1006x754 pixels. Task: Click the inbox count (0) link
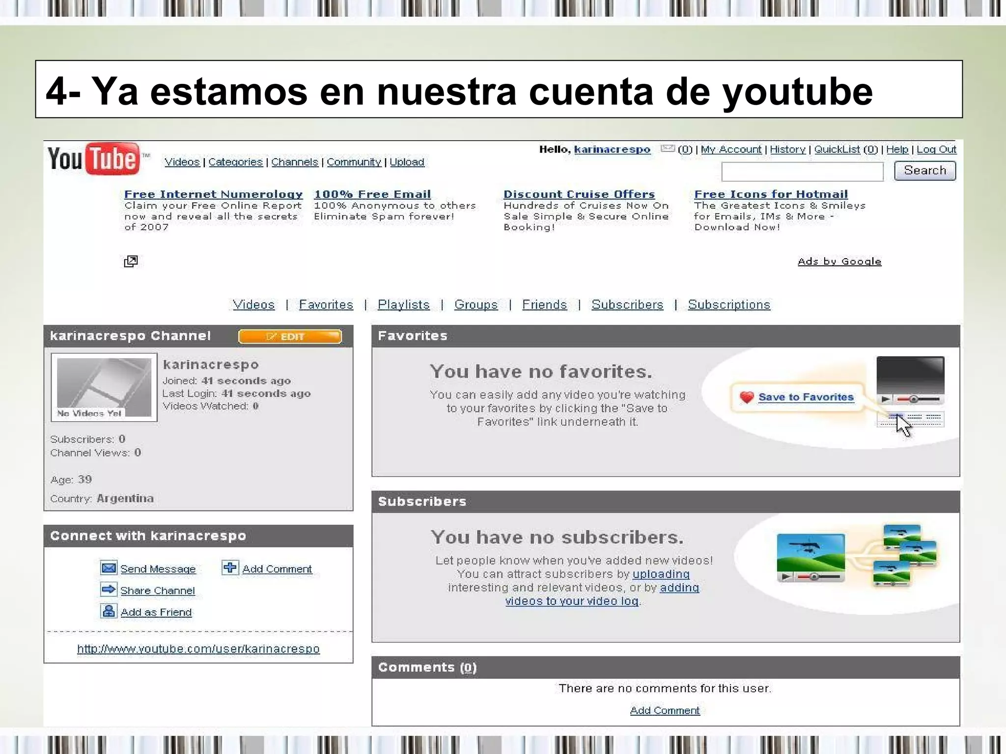tap(685, 149)
